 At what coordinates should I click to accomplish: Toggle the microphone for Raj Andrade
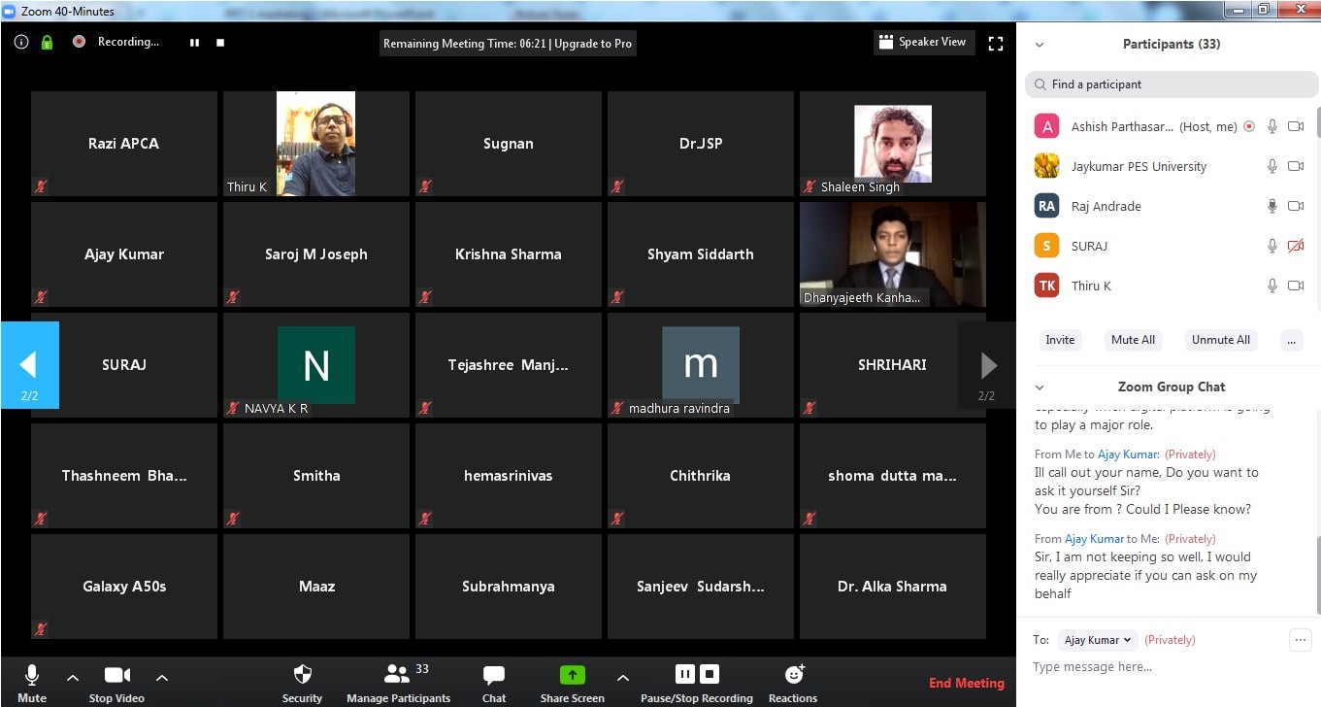(1271, 206)
